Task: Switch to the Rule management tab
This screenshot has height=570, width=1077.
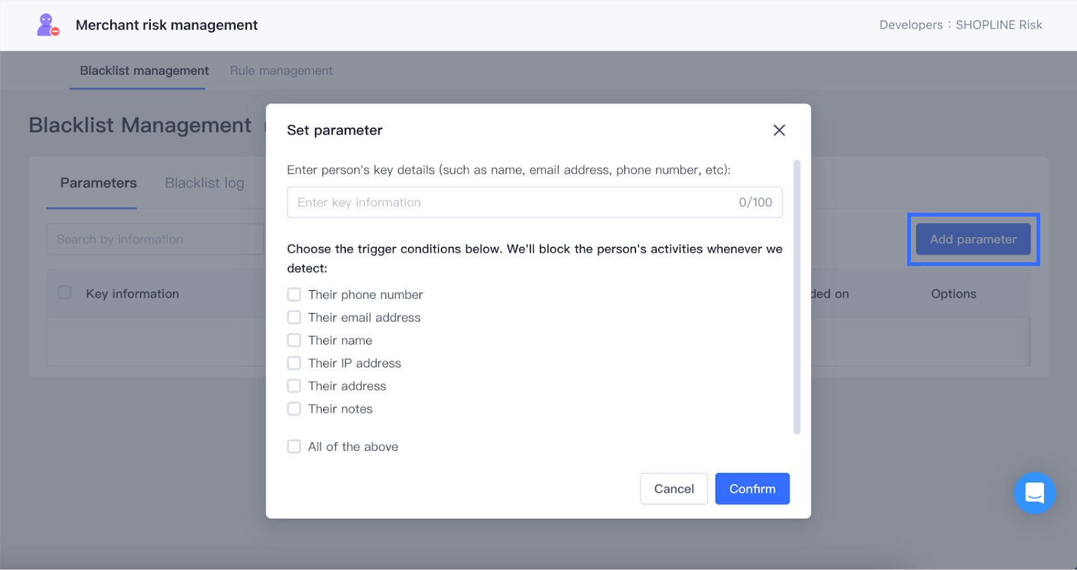Action: [281, 71]
